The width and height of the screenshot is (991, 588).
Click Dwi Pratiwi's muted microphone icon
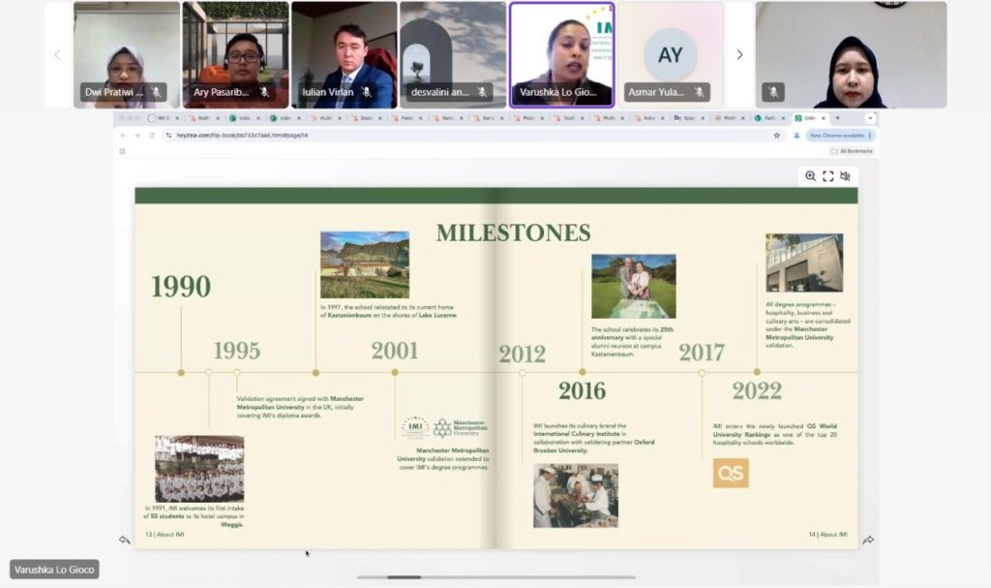pyautogui.click(x=156, y=92)
